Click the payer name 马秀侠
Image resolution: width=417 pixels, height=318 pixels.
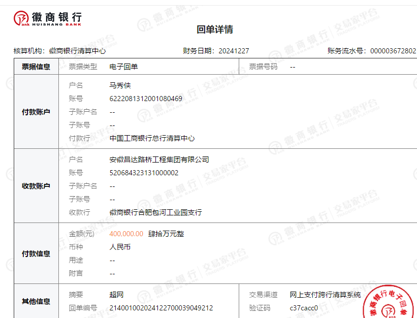tap(120, 85)
